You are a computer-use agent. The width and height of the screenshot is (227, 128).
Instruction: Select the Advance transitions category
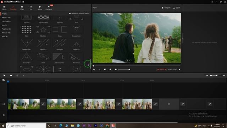(6, 17)
